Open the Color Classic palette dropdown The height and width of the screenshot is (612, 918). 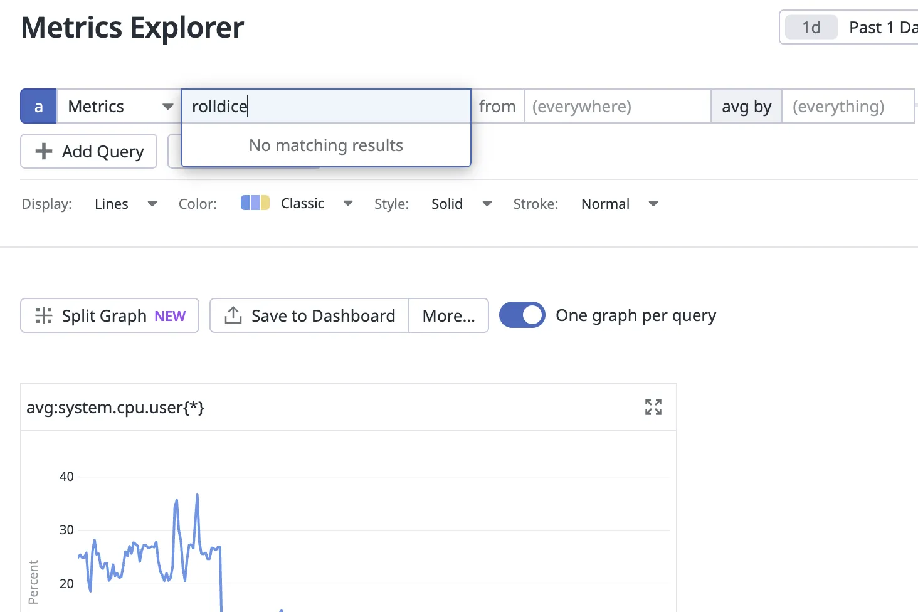[297, 204]
